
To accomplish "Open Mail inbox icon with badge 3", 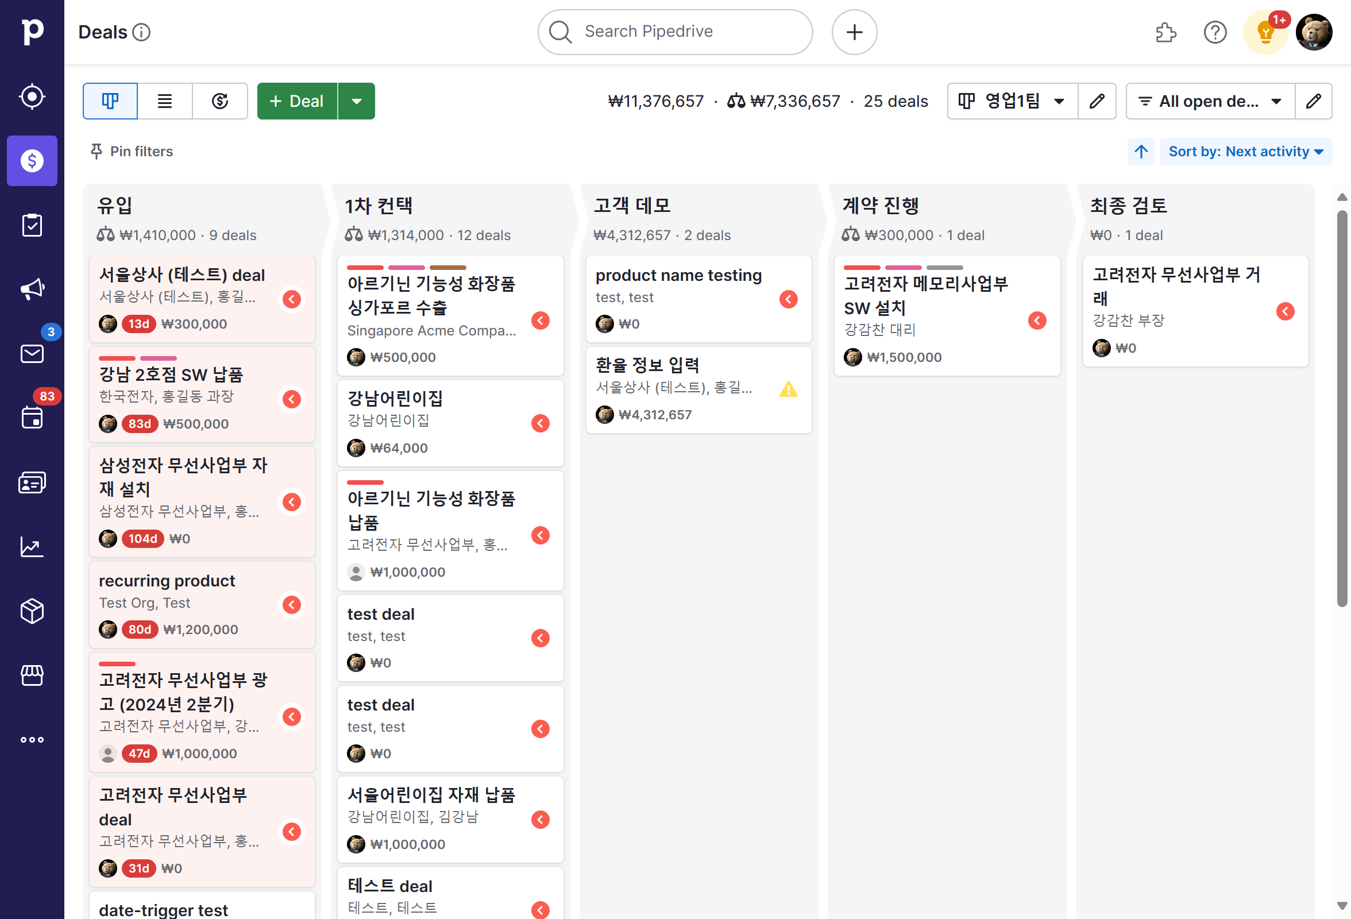I will click(32, 353).
